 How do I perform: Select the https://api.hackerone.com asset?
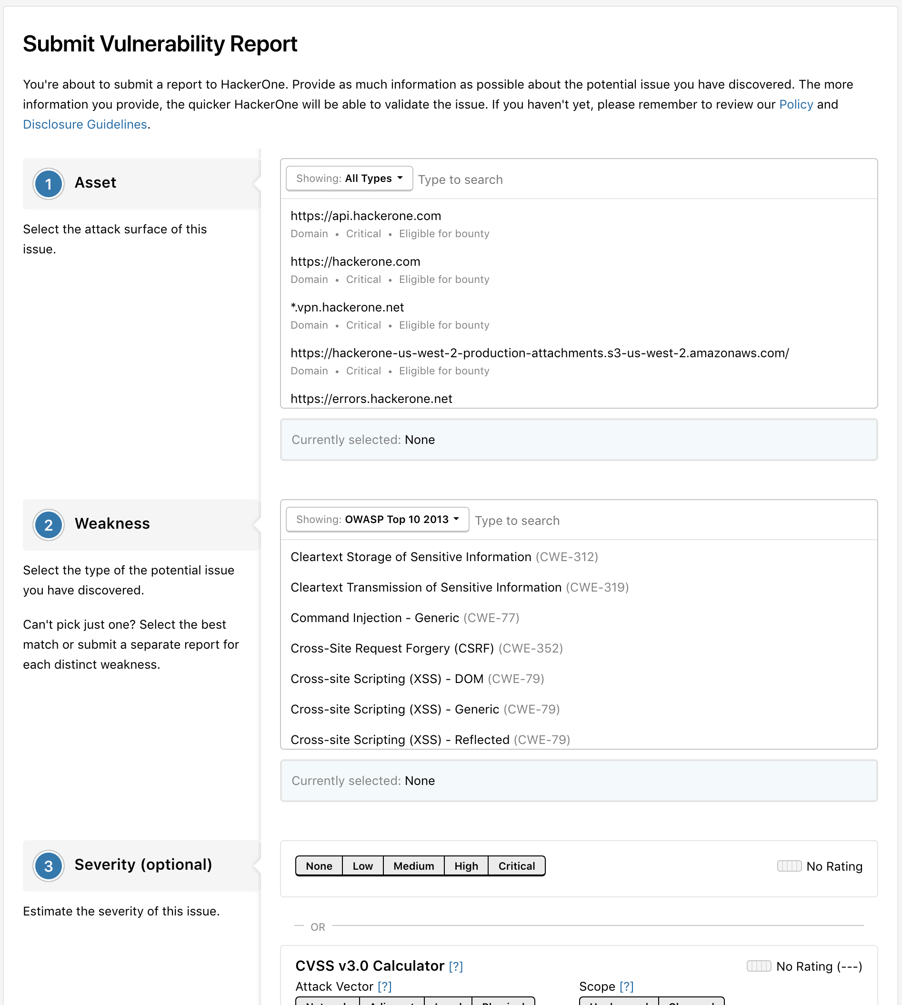[365, 216]
